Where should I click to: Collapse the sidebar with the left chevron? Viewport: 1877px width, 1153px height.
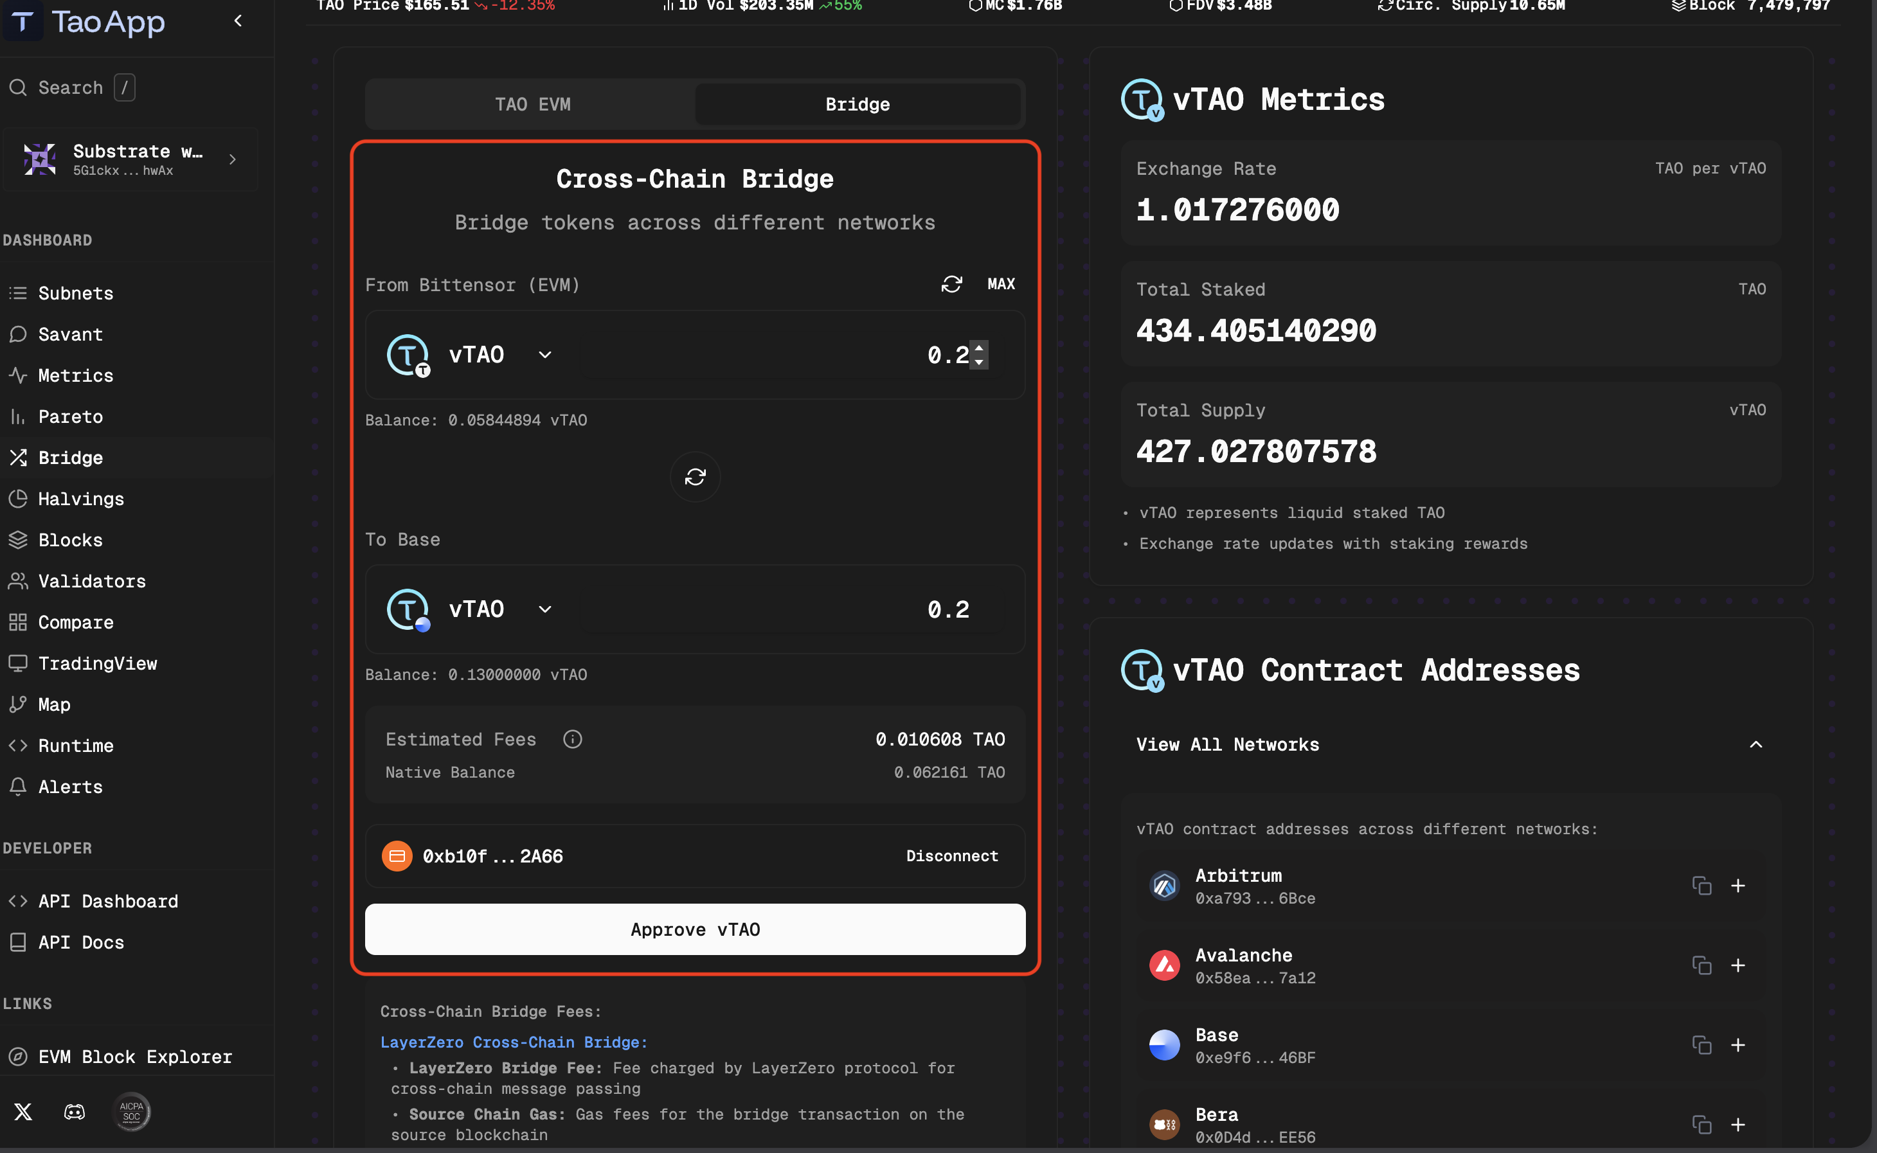tap(238, 21)
